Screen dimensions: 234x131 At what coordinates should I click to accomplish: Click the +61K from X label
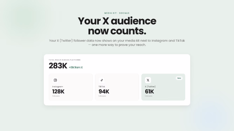tap(76, 67)
